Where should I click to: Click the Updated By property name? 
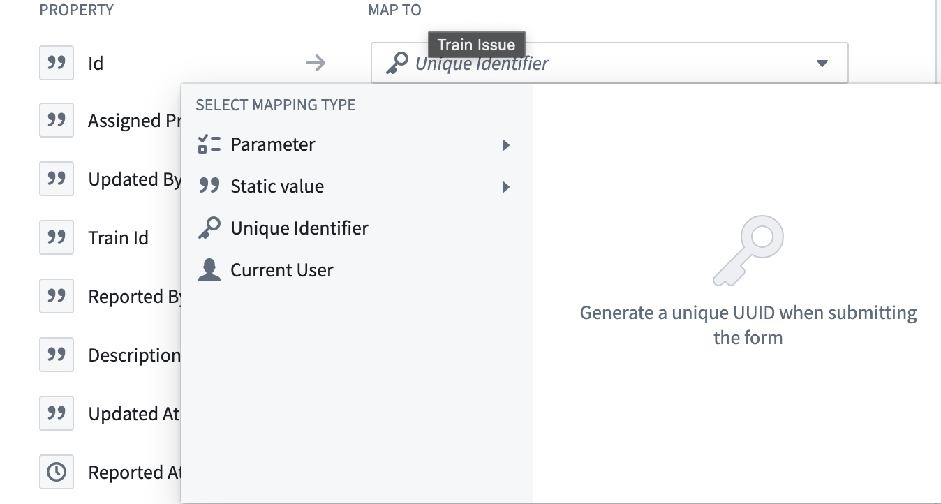[x=134, y=179]
